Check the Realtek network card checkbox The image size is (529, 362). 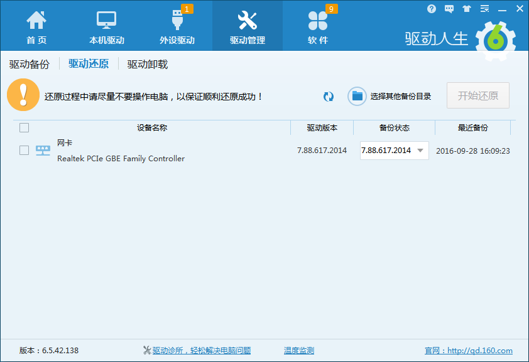coord(25,151)
